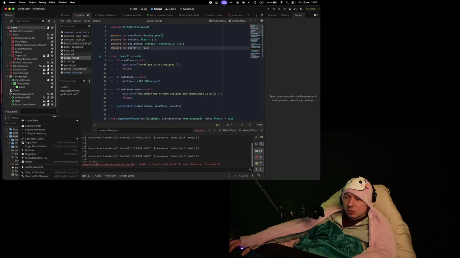Switch to 3D workspace
Image resolution: width=460 pixels, height=258 pixels.
coord(144,9)
